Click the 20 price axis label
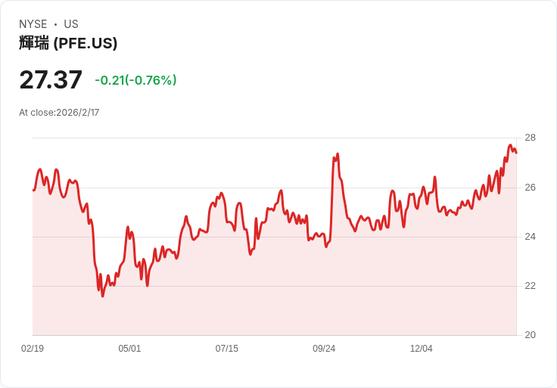Screen dimensions: 557x388 point(530,335)
